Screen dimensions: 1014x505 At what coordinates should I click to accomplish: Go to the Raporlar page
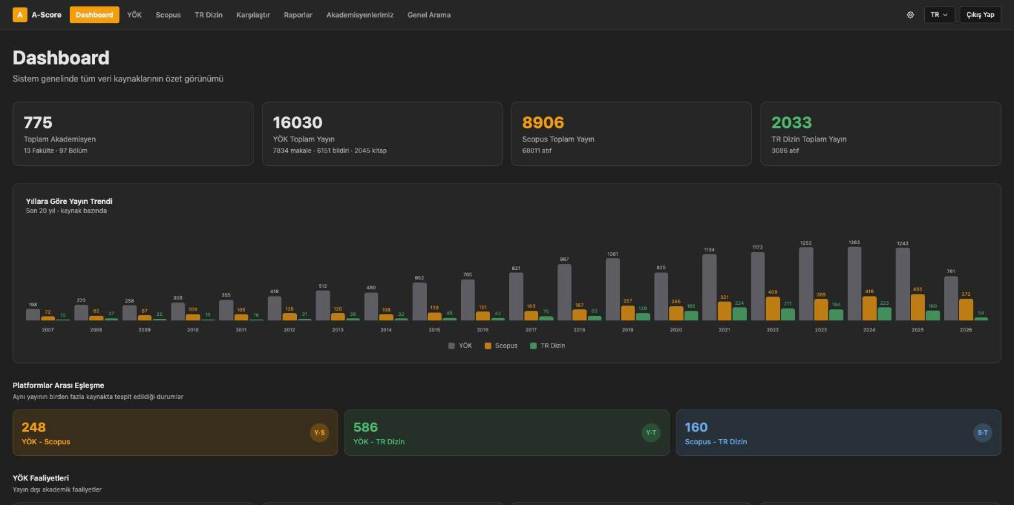pos(298,15)
